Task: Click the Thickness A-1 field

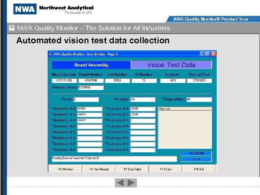Action: point(90,109)
